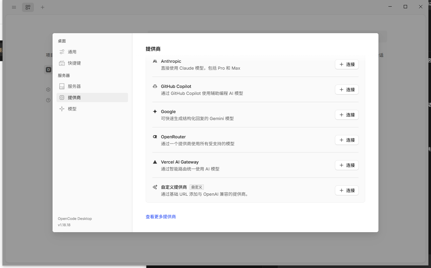The height and width of the screenshot is (268, 431).
Task: Click the GitHub Copilot provider name
Action: coord(176,86)
